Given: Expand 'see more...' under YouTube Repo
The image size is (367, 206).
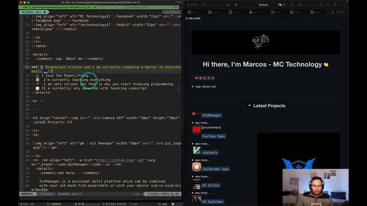Looking at the screenshot, I should [201, 144].
